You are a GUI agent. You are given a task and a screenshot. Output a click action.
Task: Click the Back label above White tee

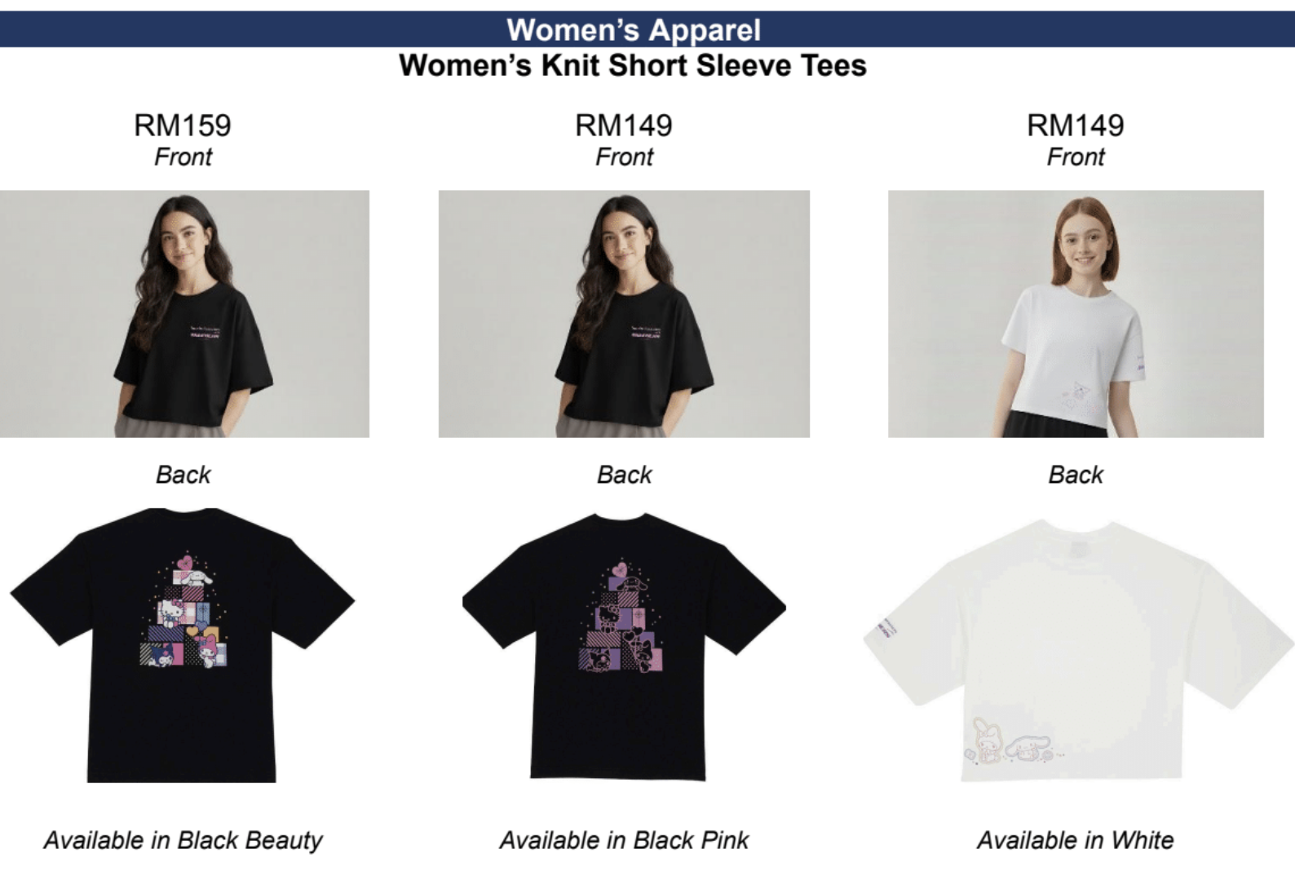pyautogui.click(x=1076, y=475)
